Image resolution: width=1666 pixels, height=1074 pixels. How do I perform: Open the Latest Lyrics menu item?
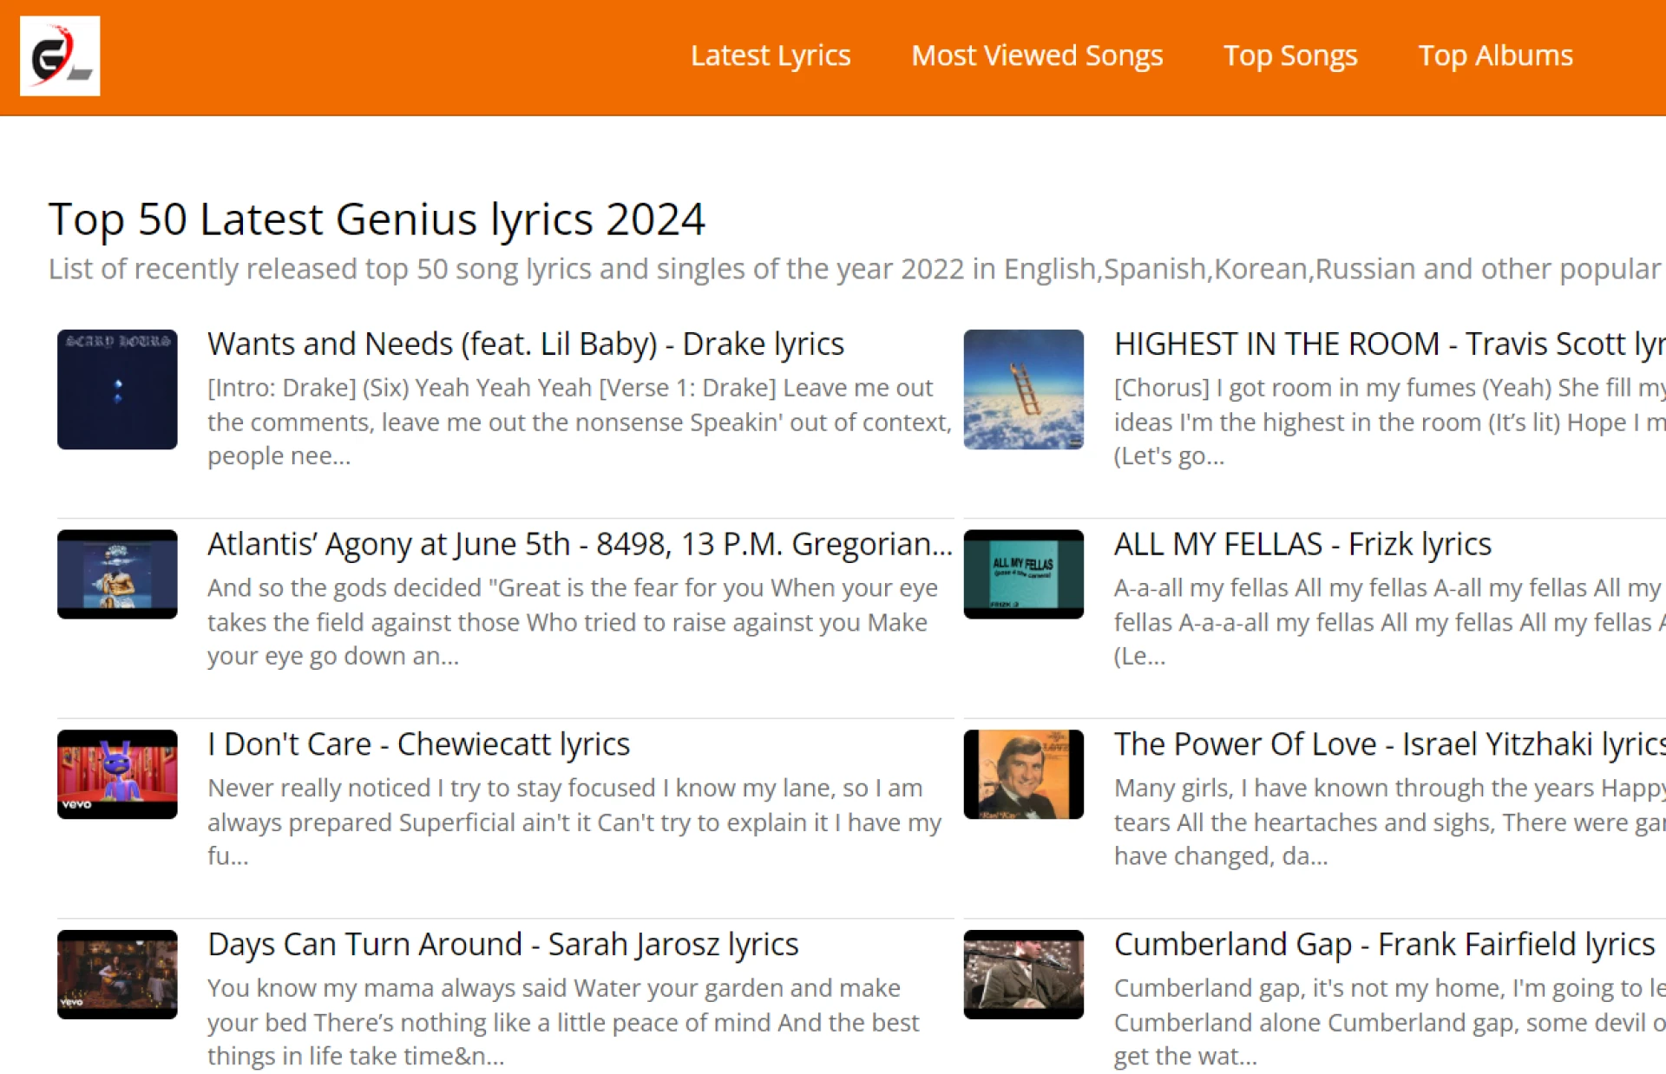(770, 56)
